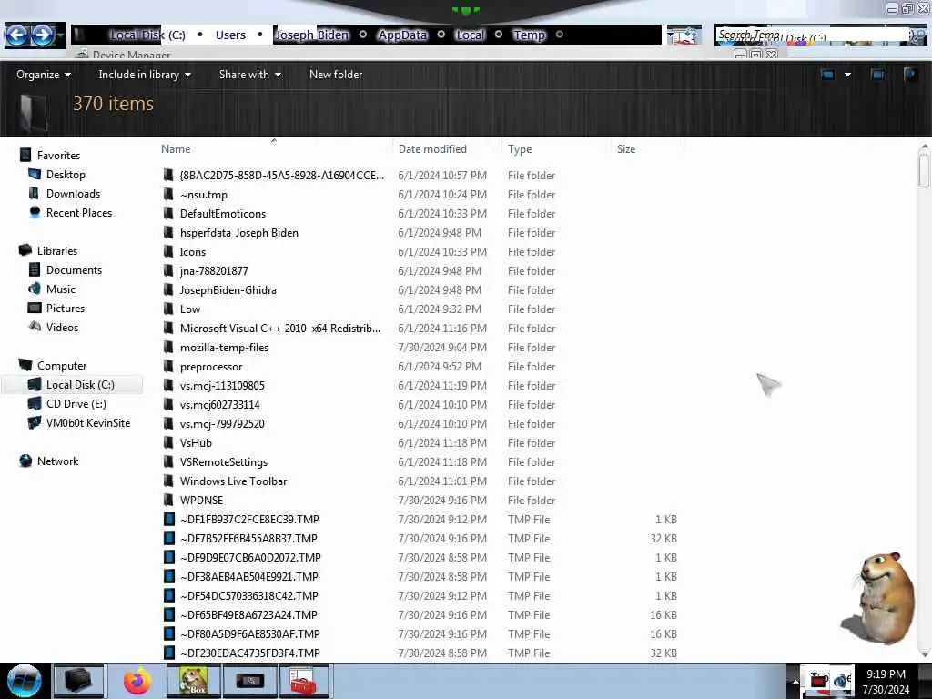This screenshot has width=932, height=699.
Task: Select jna-788201877 folder name
Action: 214,271
